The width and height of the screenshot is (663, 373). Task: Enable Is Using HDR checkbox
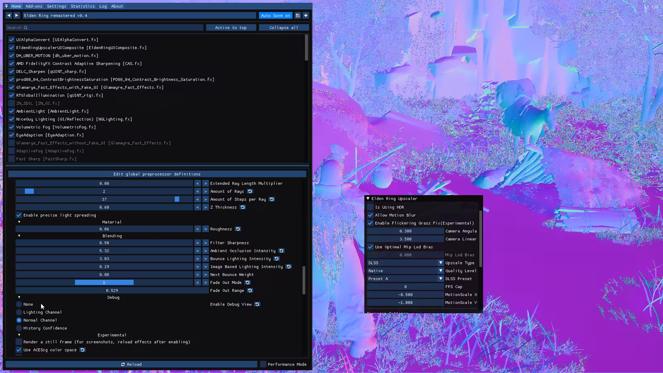coord(370,207)
